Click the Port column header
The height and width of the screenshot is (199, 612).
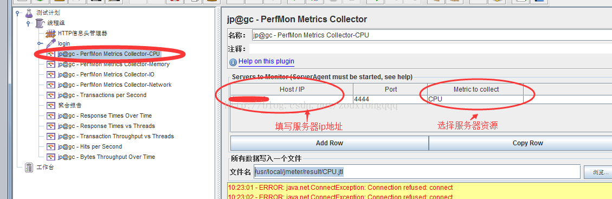390,89
